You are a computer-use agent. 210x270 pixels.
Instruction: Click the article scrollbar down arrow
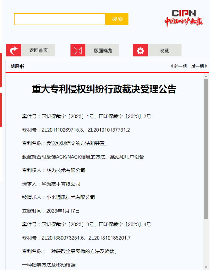[x=206, y=267]
